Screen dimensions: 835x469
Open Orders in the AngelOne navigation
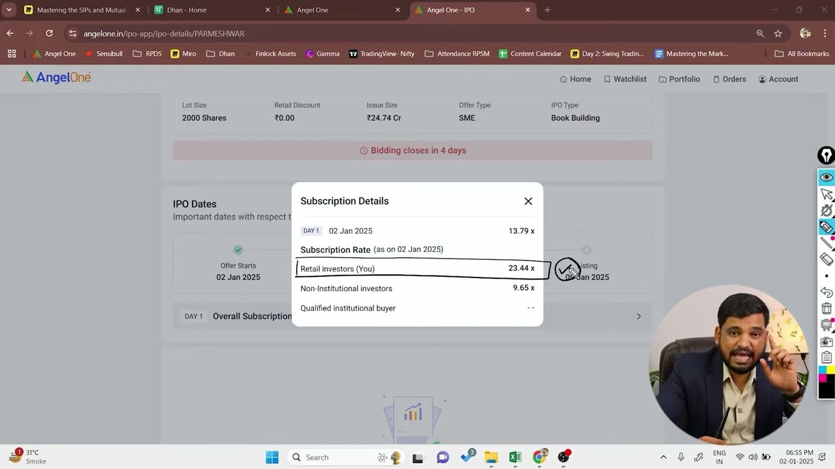coord(729,79)
